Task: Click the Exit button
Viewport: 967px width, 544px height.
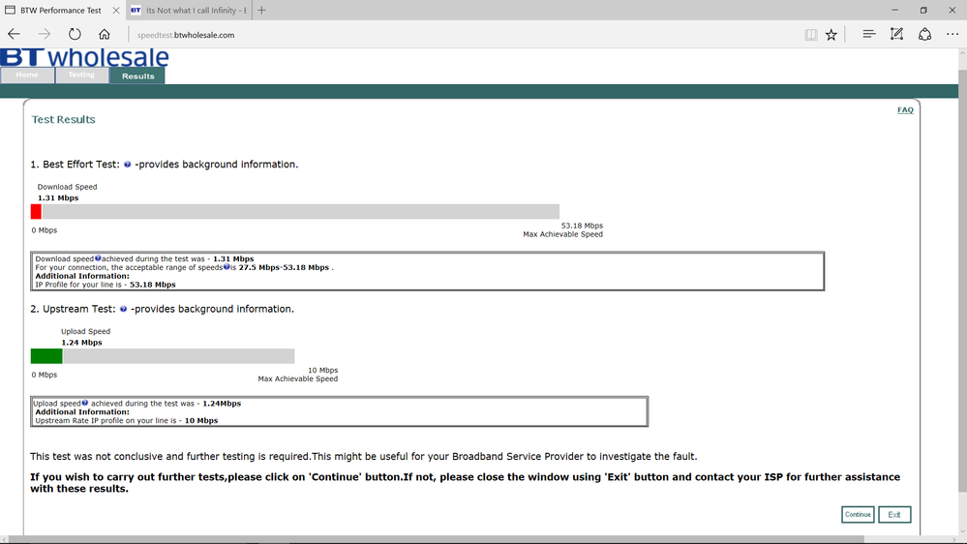Action: [x=894, y=514]
